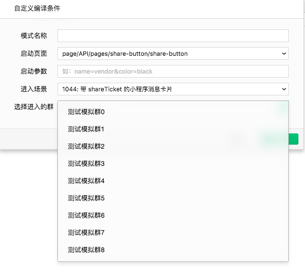Click the 启动参数 input with name=vendor placeholder
The image size is (305, 274).
tap(173, 72)
